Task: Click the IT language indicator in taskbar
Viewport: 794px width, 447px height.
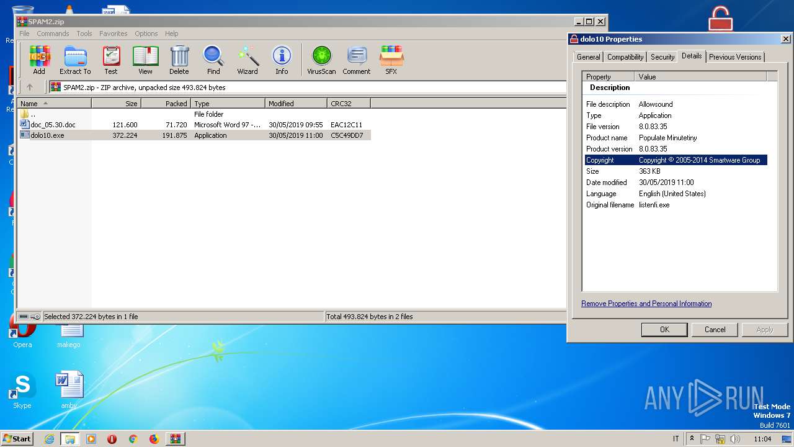Action: [676, 439]
